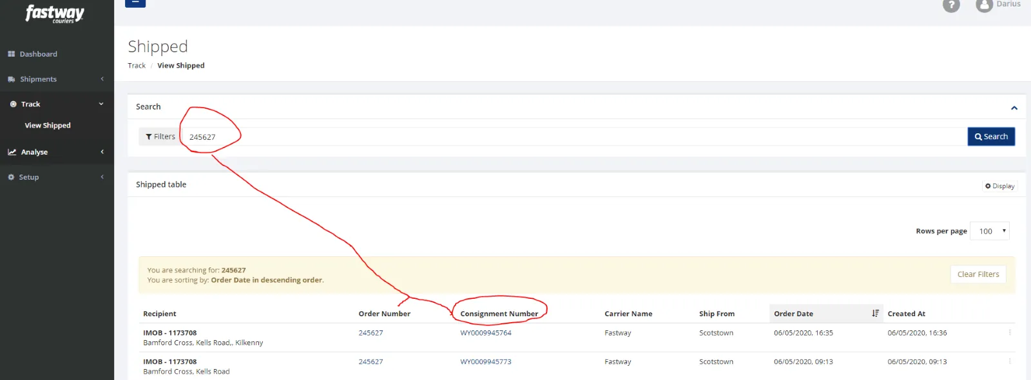Click the user avatar icon

984,5
